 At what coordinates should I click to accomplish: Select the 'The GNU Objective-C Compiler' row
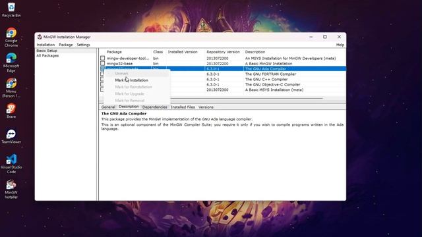point(272,84)
